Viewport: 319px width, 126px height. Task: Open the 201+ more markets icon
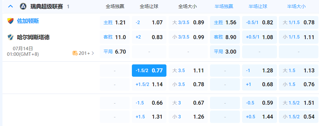(x=75, y=53)
